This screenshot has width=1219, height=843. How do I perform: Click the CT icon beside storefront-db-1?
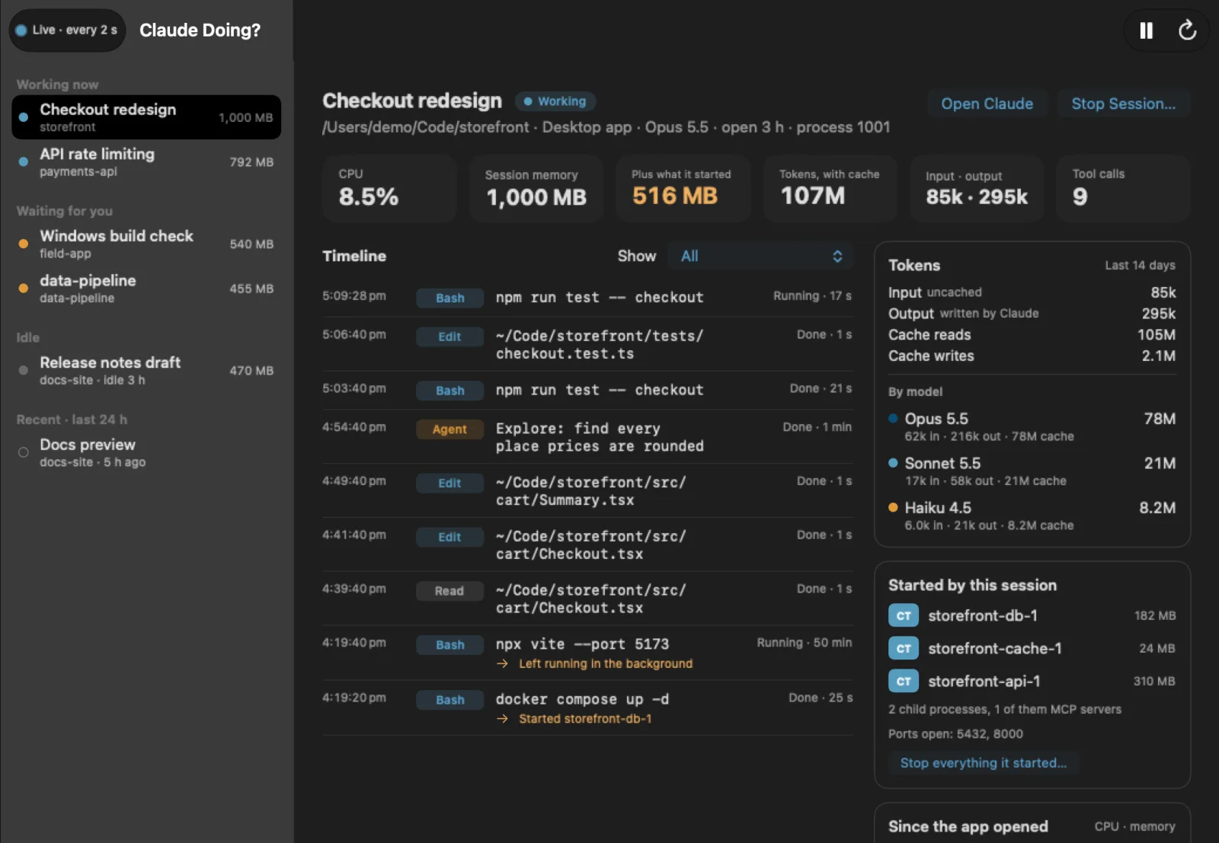pyautogui.click(x=904, y=615)
